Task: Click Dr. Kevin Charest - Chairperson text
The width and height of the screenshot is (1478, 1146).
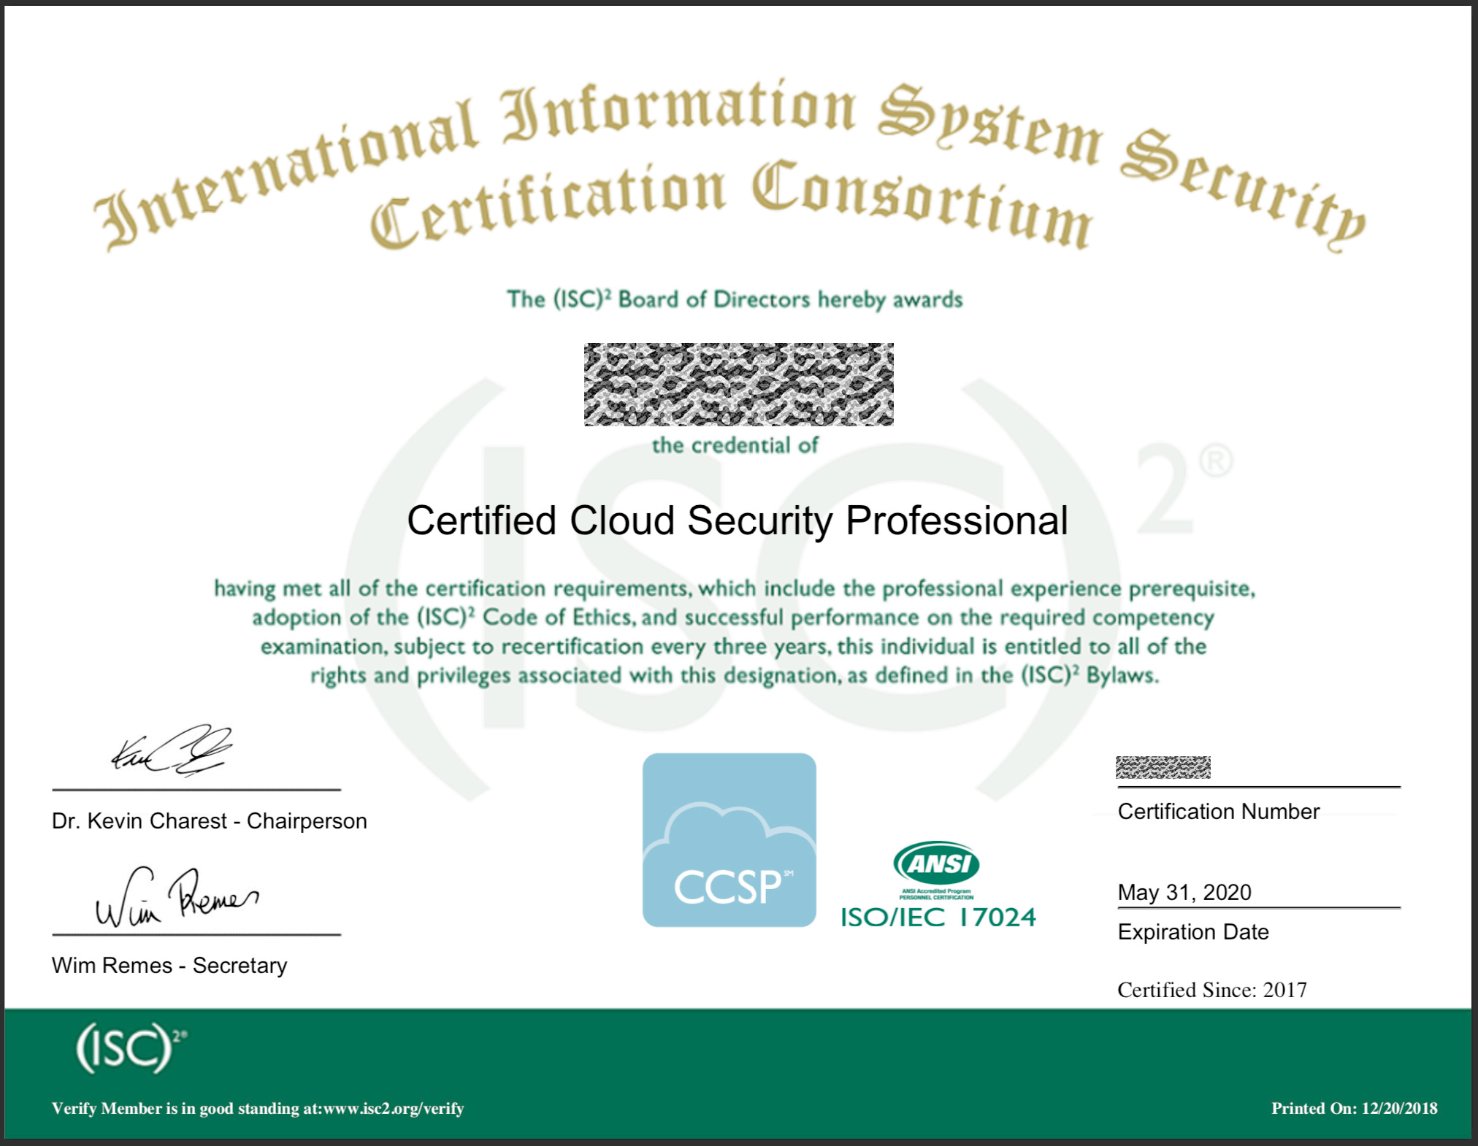Action: click(209, 820)
